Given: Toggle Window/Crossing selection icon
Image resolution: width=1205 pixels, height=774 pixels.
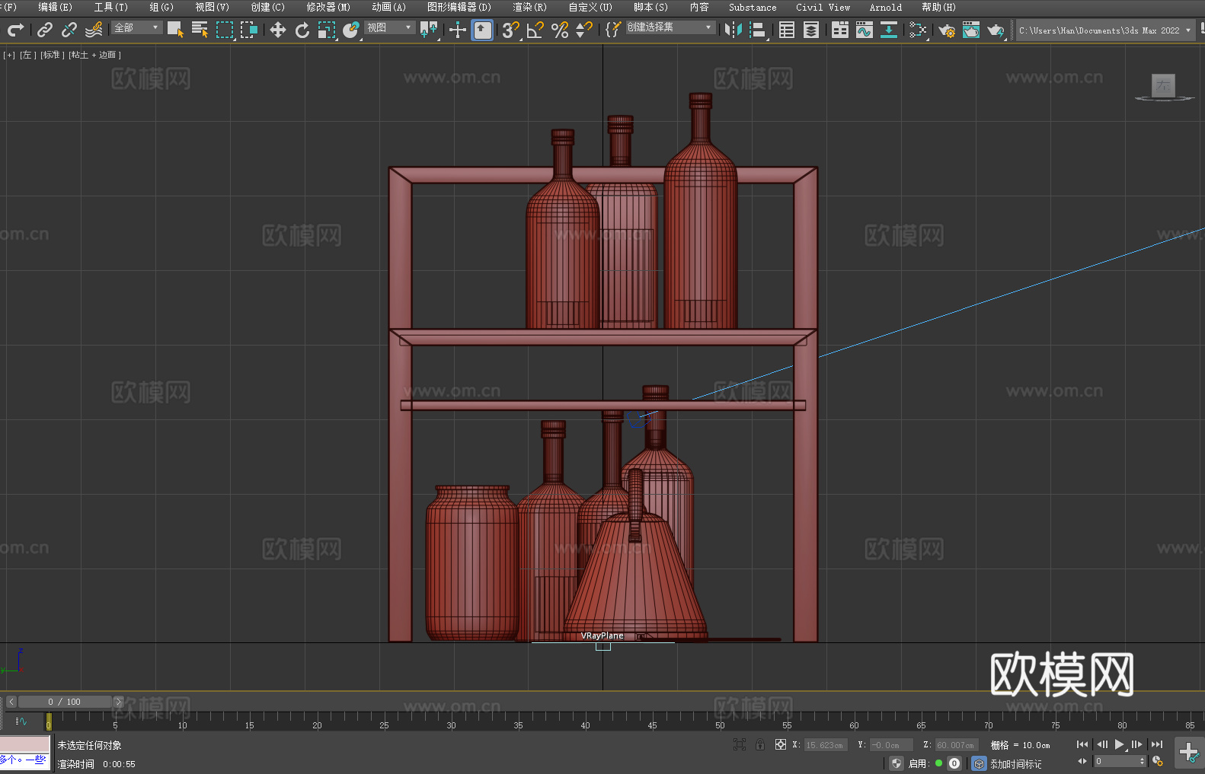Looking at the screenshot, I should click(x=249, y=30).
